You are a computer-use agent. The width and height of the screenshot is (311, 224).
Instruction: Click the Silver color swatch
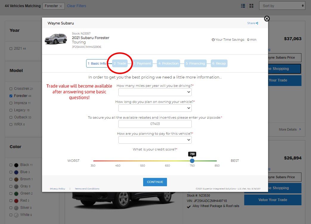16,208
